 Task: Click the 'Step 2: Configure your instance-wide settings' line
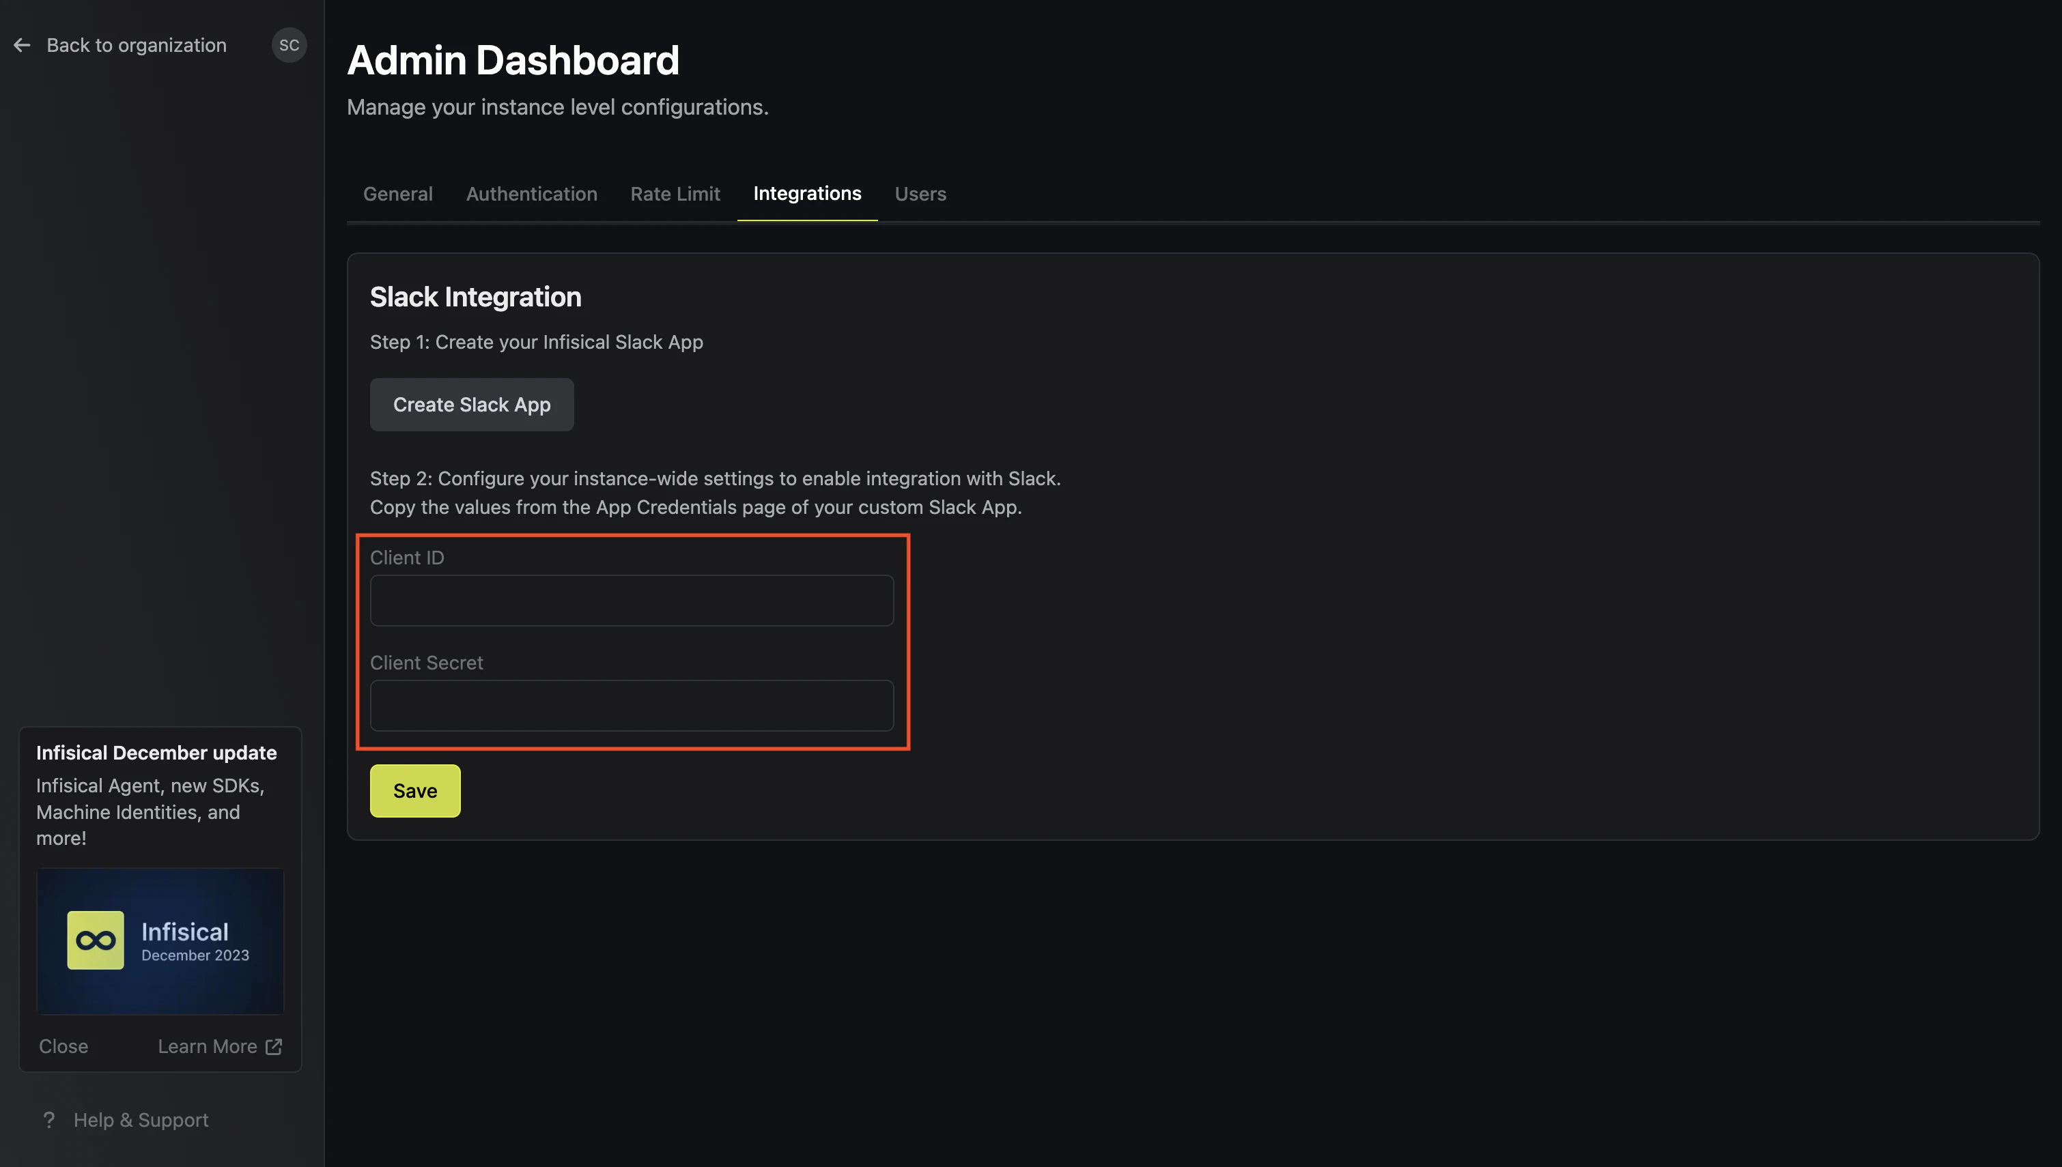tap(715, 478)
